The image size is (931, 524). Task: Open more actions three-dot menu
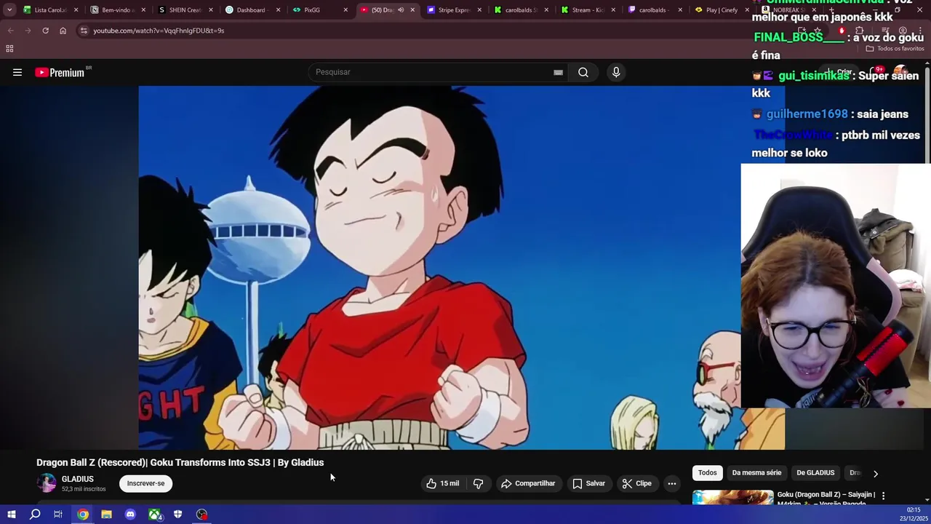point(672,483)
